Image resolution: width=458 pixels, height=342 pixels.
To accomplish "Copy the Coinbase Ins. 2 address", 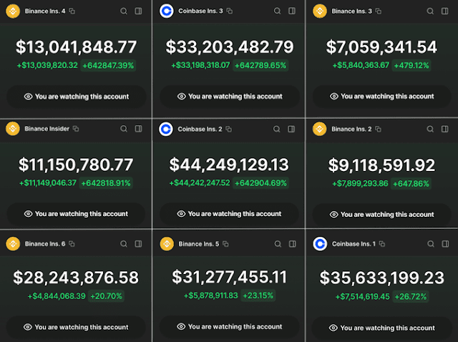I will [229, 129].
